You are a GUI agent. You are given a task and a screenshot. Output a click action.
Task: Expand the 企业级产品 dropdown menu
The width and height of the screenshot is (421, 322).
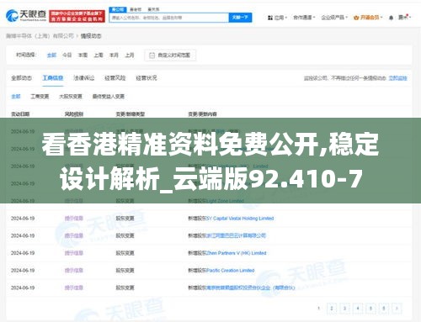[334, 18]
